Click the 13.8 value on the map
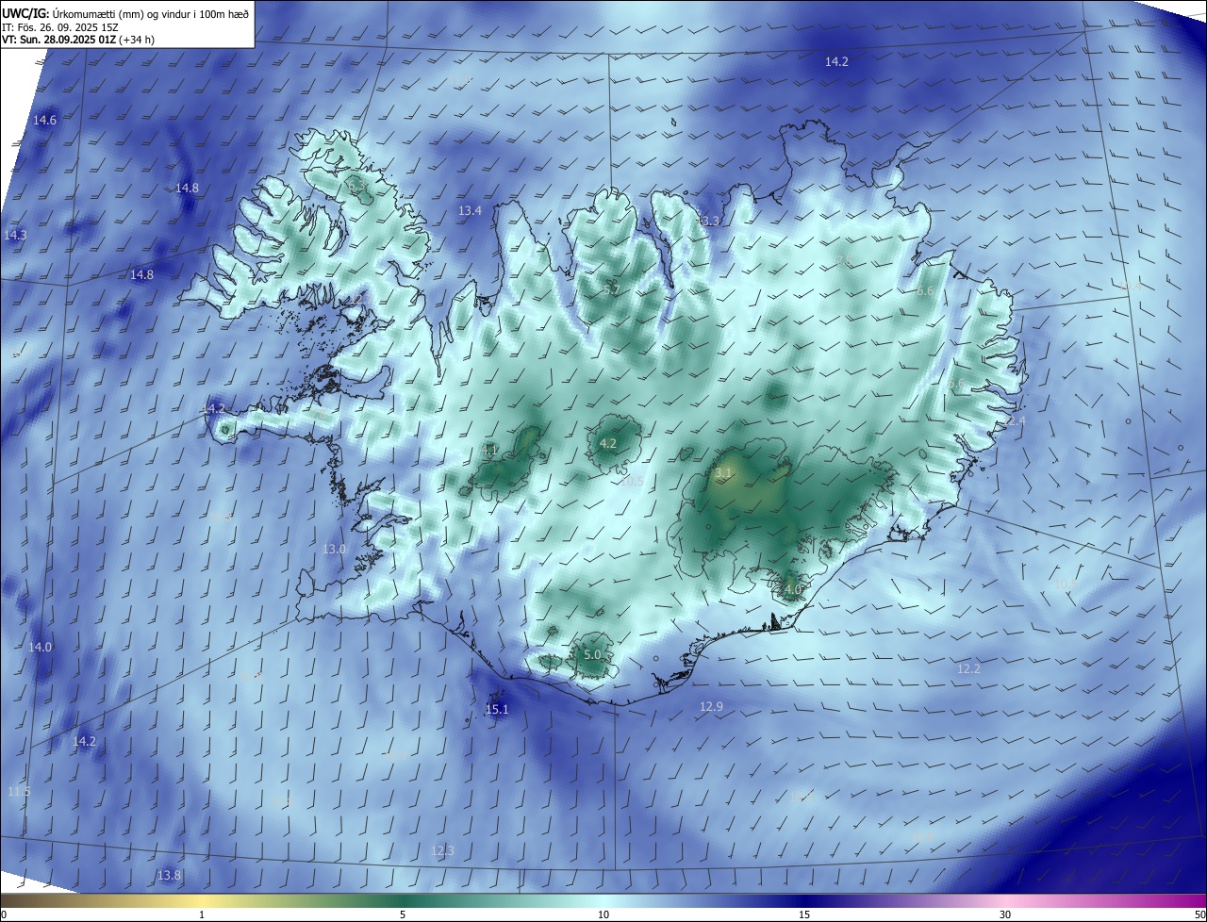Image resolution: width=1207 pixels, height=922 pixels. [x=169, y=875]
